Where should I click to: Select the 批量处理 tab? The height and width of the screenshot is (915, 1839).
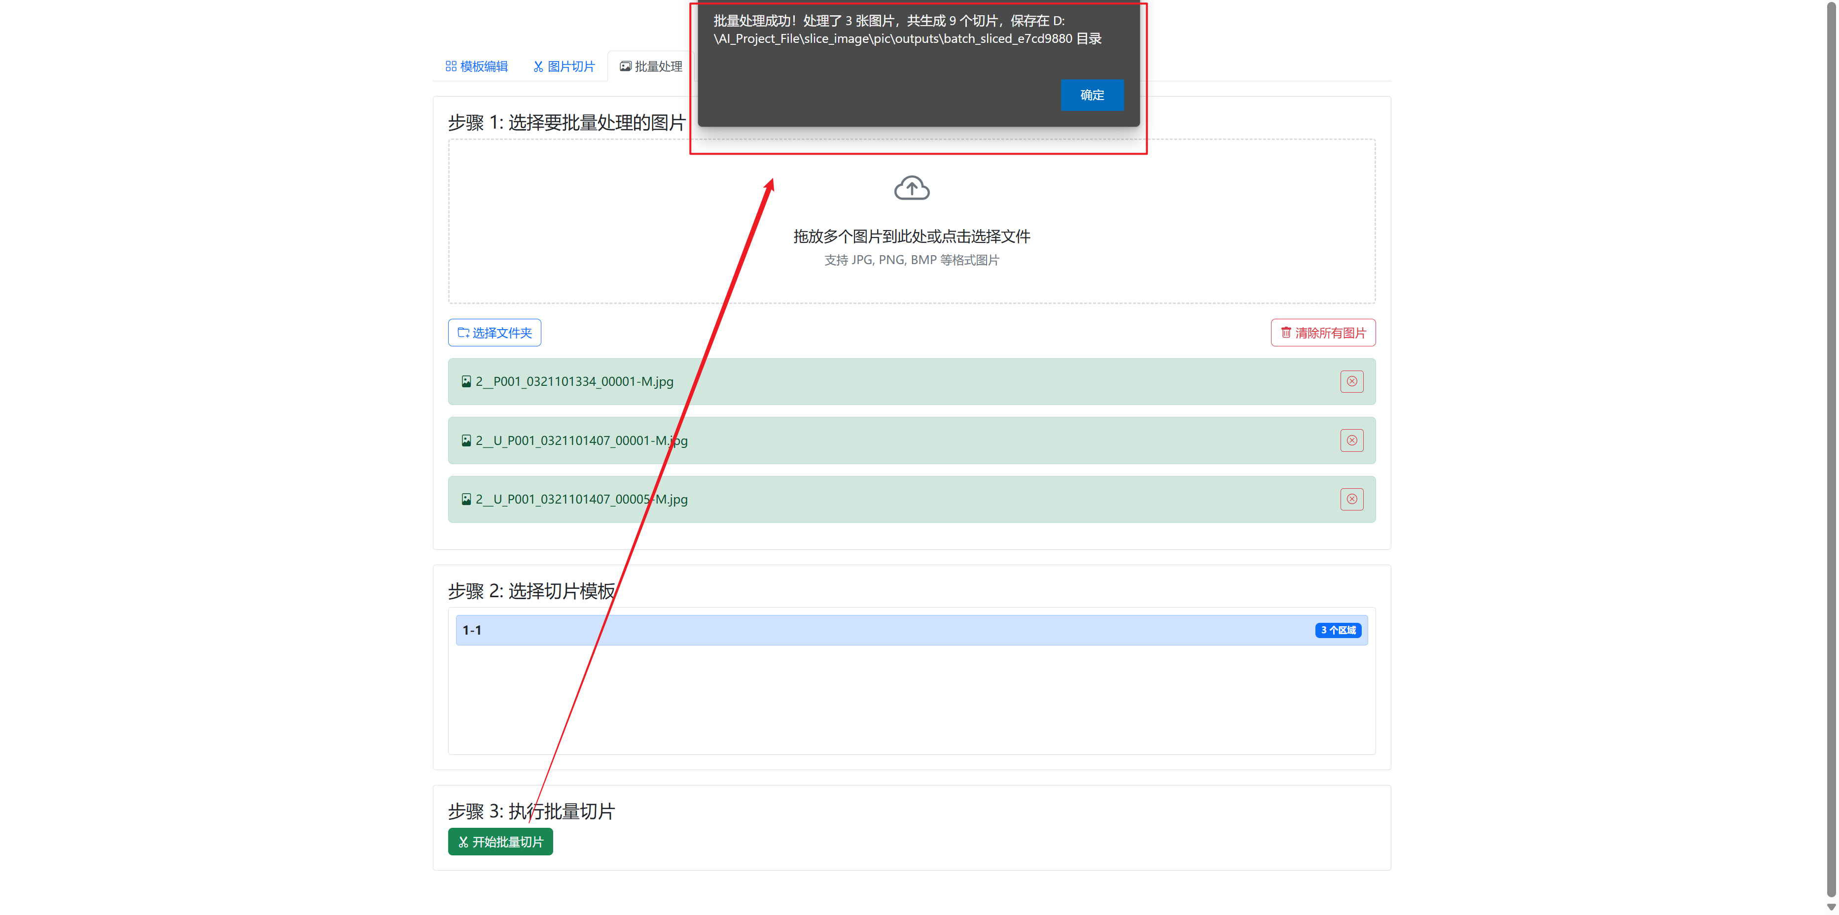coord(650,67)
